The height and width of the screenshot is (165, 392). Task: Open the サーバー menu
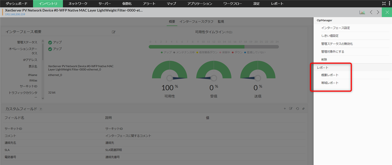(x=105, y=4)
